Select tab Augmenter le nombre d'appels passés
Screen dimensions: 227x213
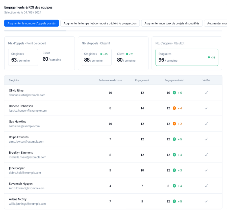[31, 23]
